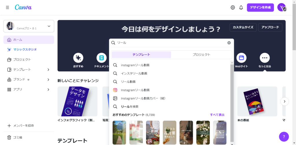The height and width of the screenshot is (145, 296).
Task: Click おすすめ category icon
Action: pyautogui.click(x=78, y=58)
